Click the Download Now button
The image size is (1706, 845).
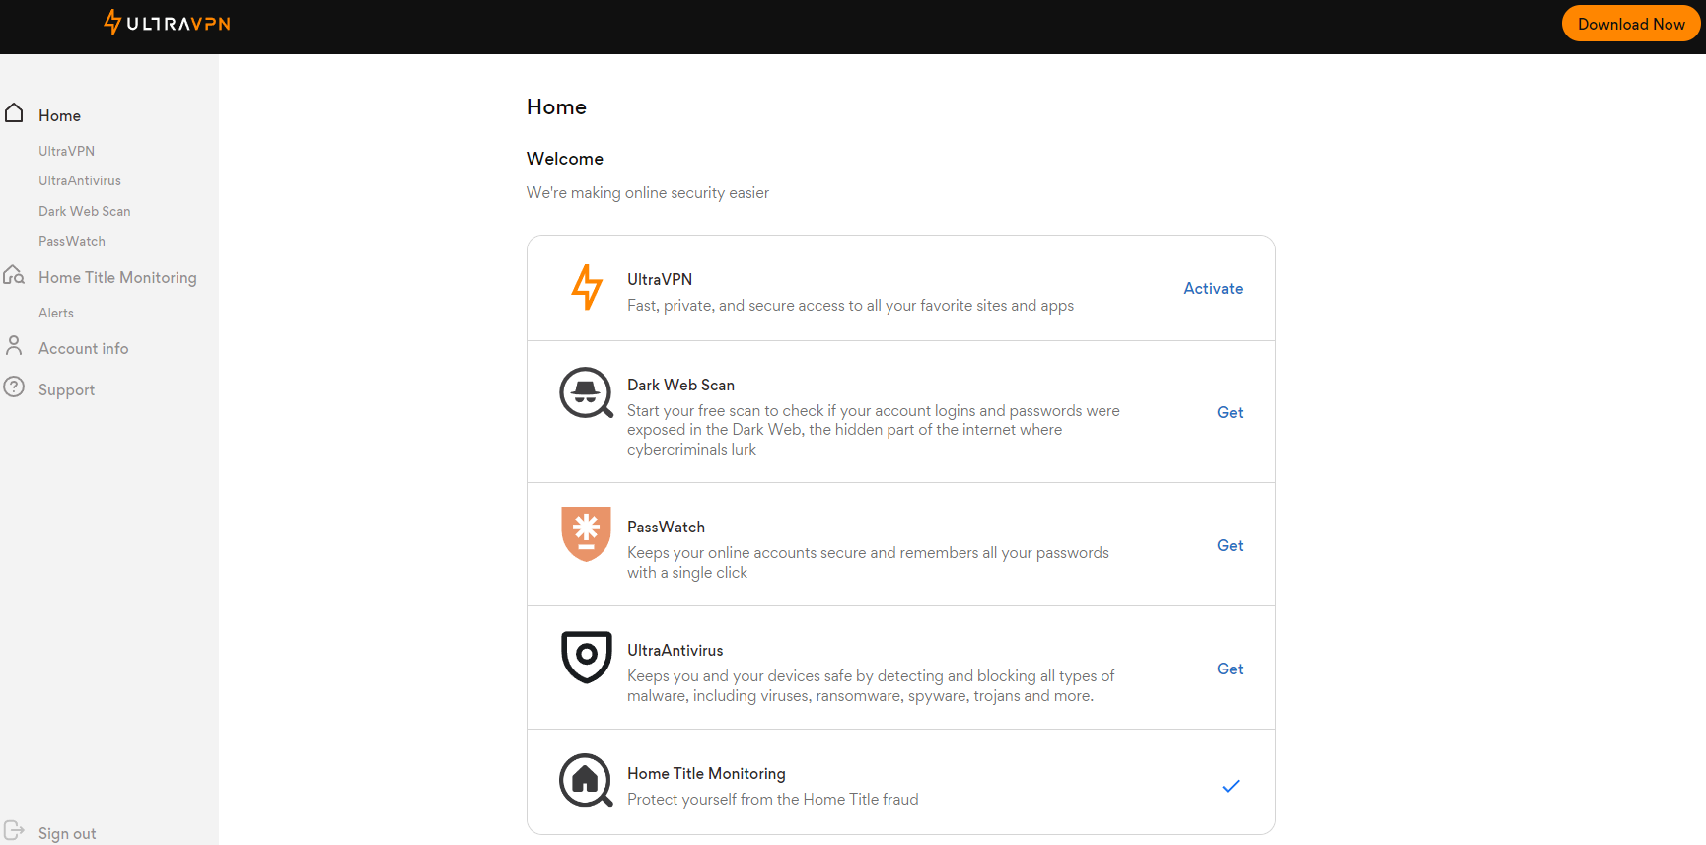pyautogui.click(x=1631, y=24)
